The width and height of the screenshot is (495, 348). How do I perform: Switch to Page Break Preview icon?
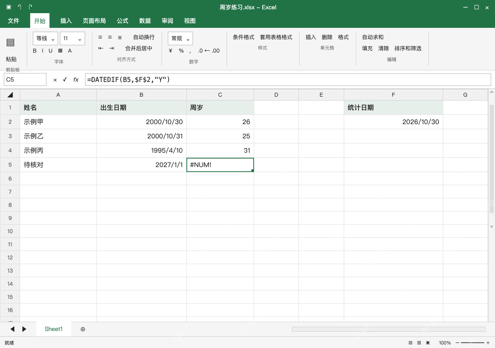[x=428, y=343]
